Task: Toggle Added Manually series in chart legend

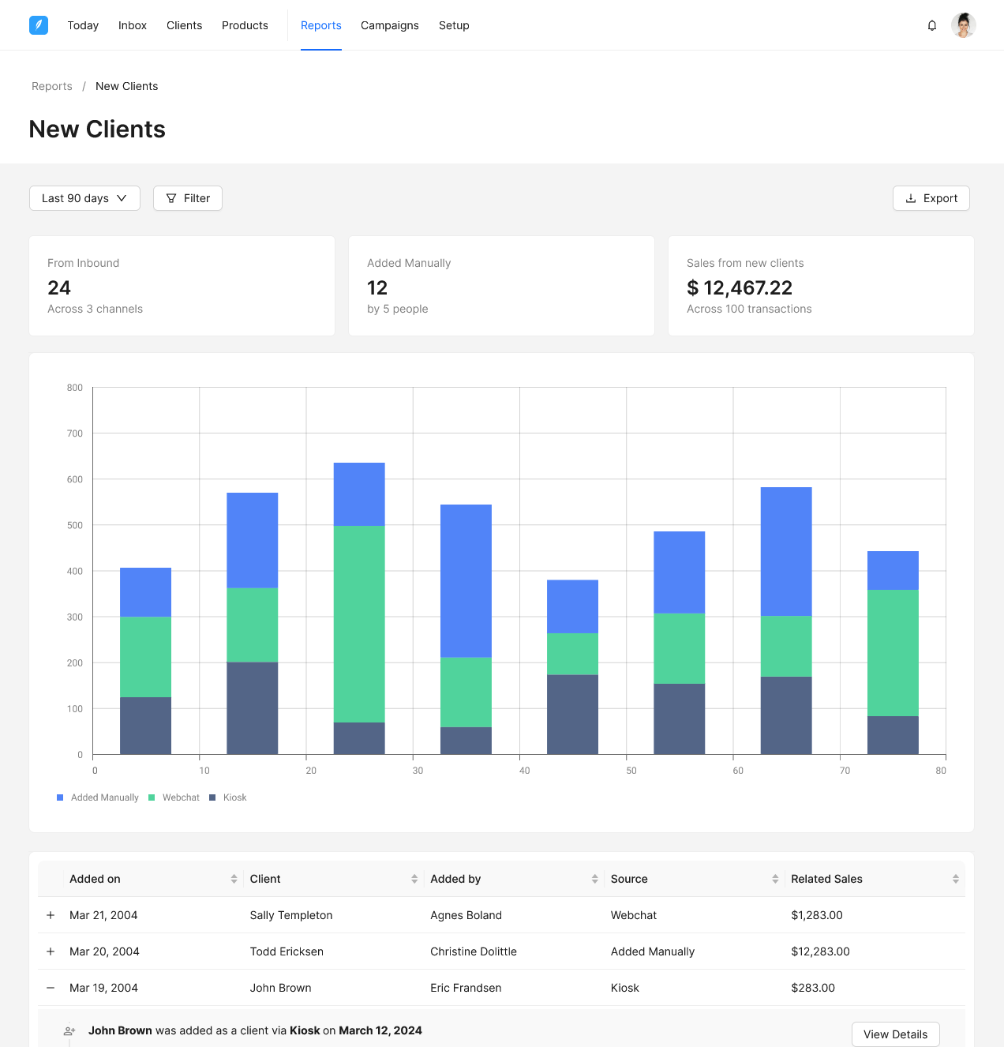Action: [98, 797]
